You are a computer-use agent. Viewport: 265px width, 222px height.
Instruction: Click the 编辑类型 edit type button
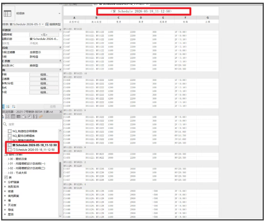53,24
